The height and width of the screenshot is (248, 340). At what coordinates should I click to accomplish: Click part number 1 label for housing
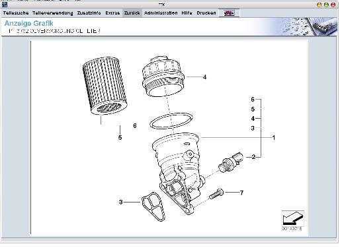pyautogui.click(x=274, y=138)
